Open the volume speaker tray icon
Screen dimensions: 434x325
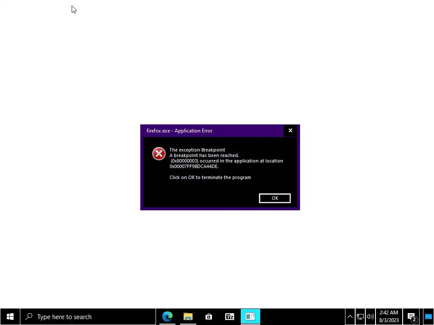pos(370,317)
